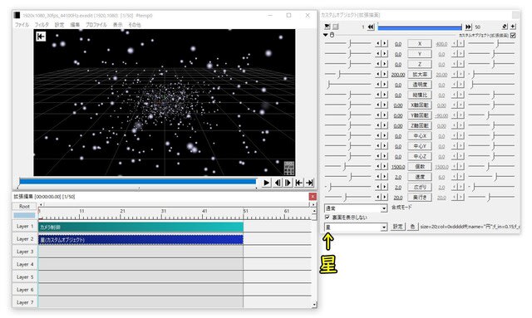Step back one frame in preview
The width and height of the screenshot is (532, 318).
[278, 183]
